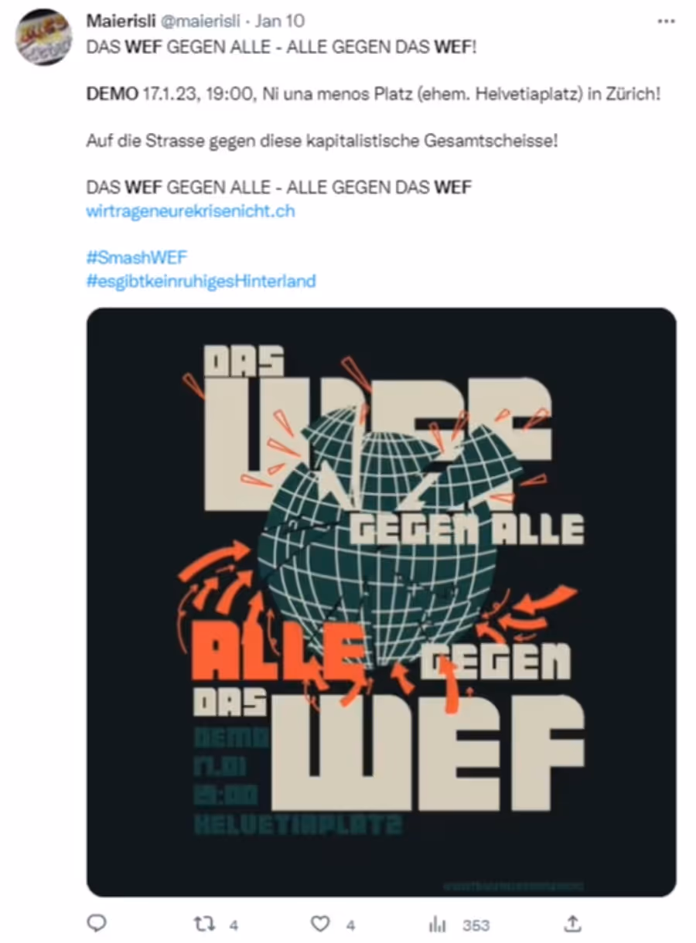Open the wirtrageneurekrisenicht.ch link
This screenshot has width=696, height=943.
point(190,210)
